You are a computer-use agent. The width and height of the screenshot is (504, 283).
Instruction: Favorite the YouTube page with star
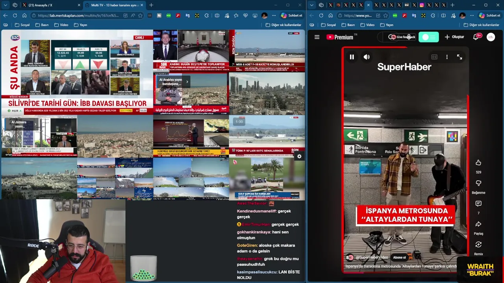[x=385, y=15]
